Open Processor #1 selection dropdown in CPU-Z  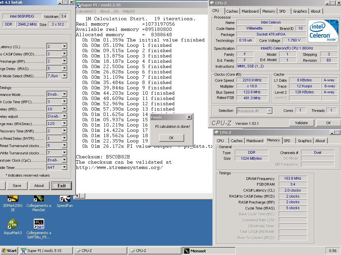click(x=269, y=111)
